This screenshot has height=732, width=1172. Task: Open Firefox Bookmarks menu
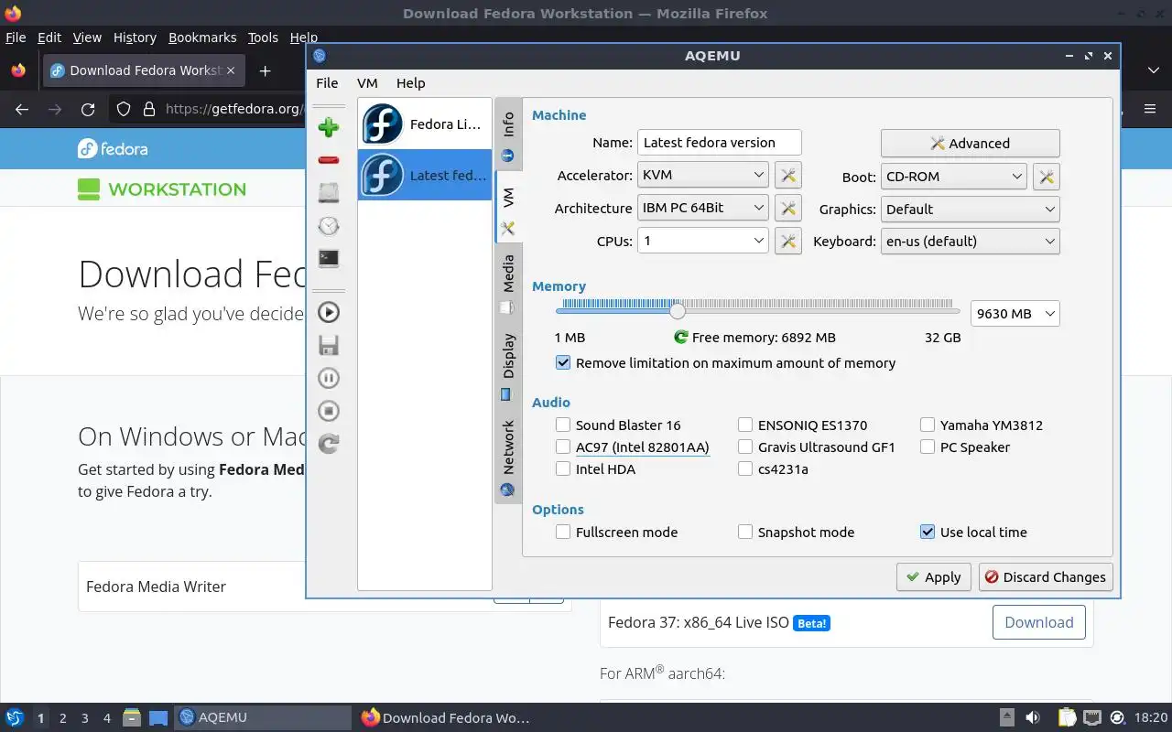(202, 38)
